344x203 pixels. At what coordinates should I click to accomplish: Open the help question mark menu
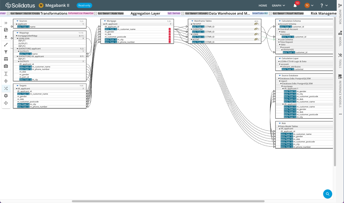[324, 5]
